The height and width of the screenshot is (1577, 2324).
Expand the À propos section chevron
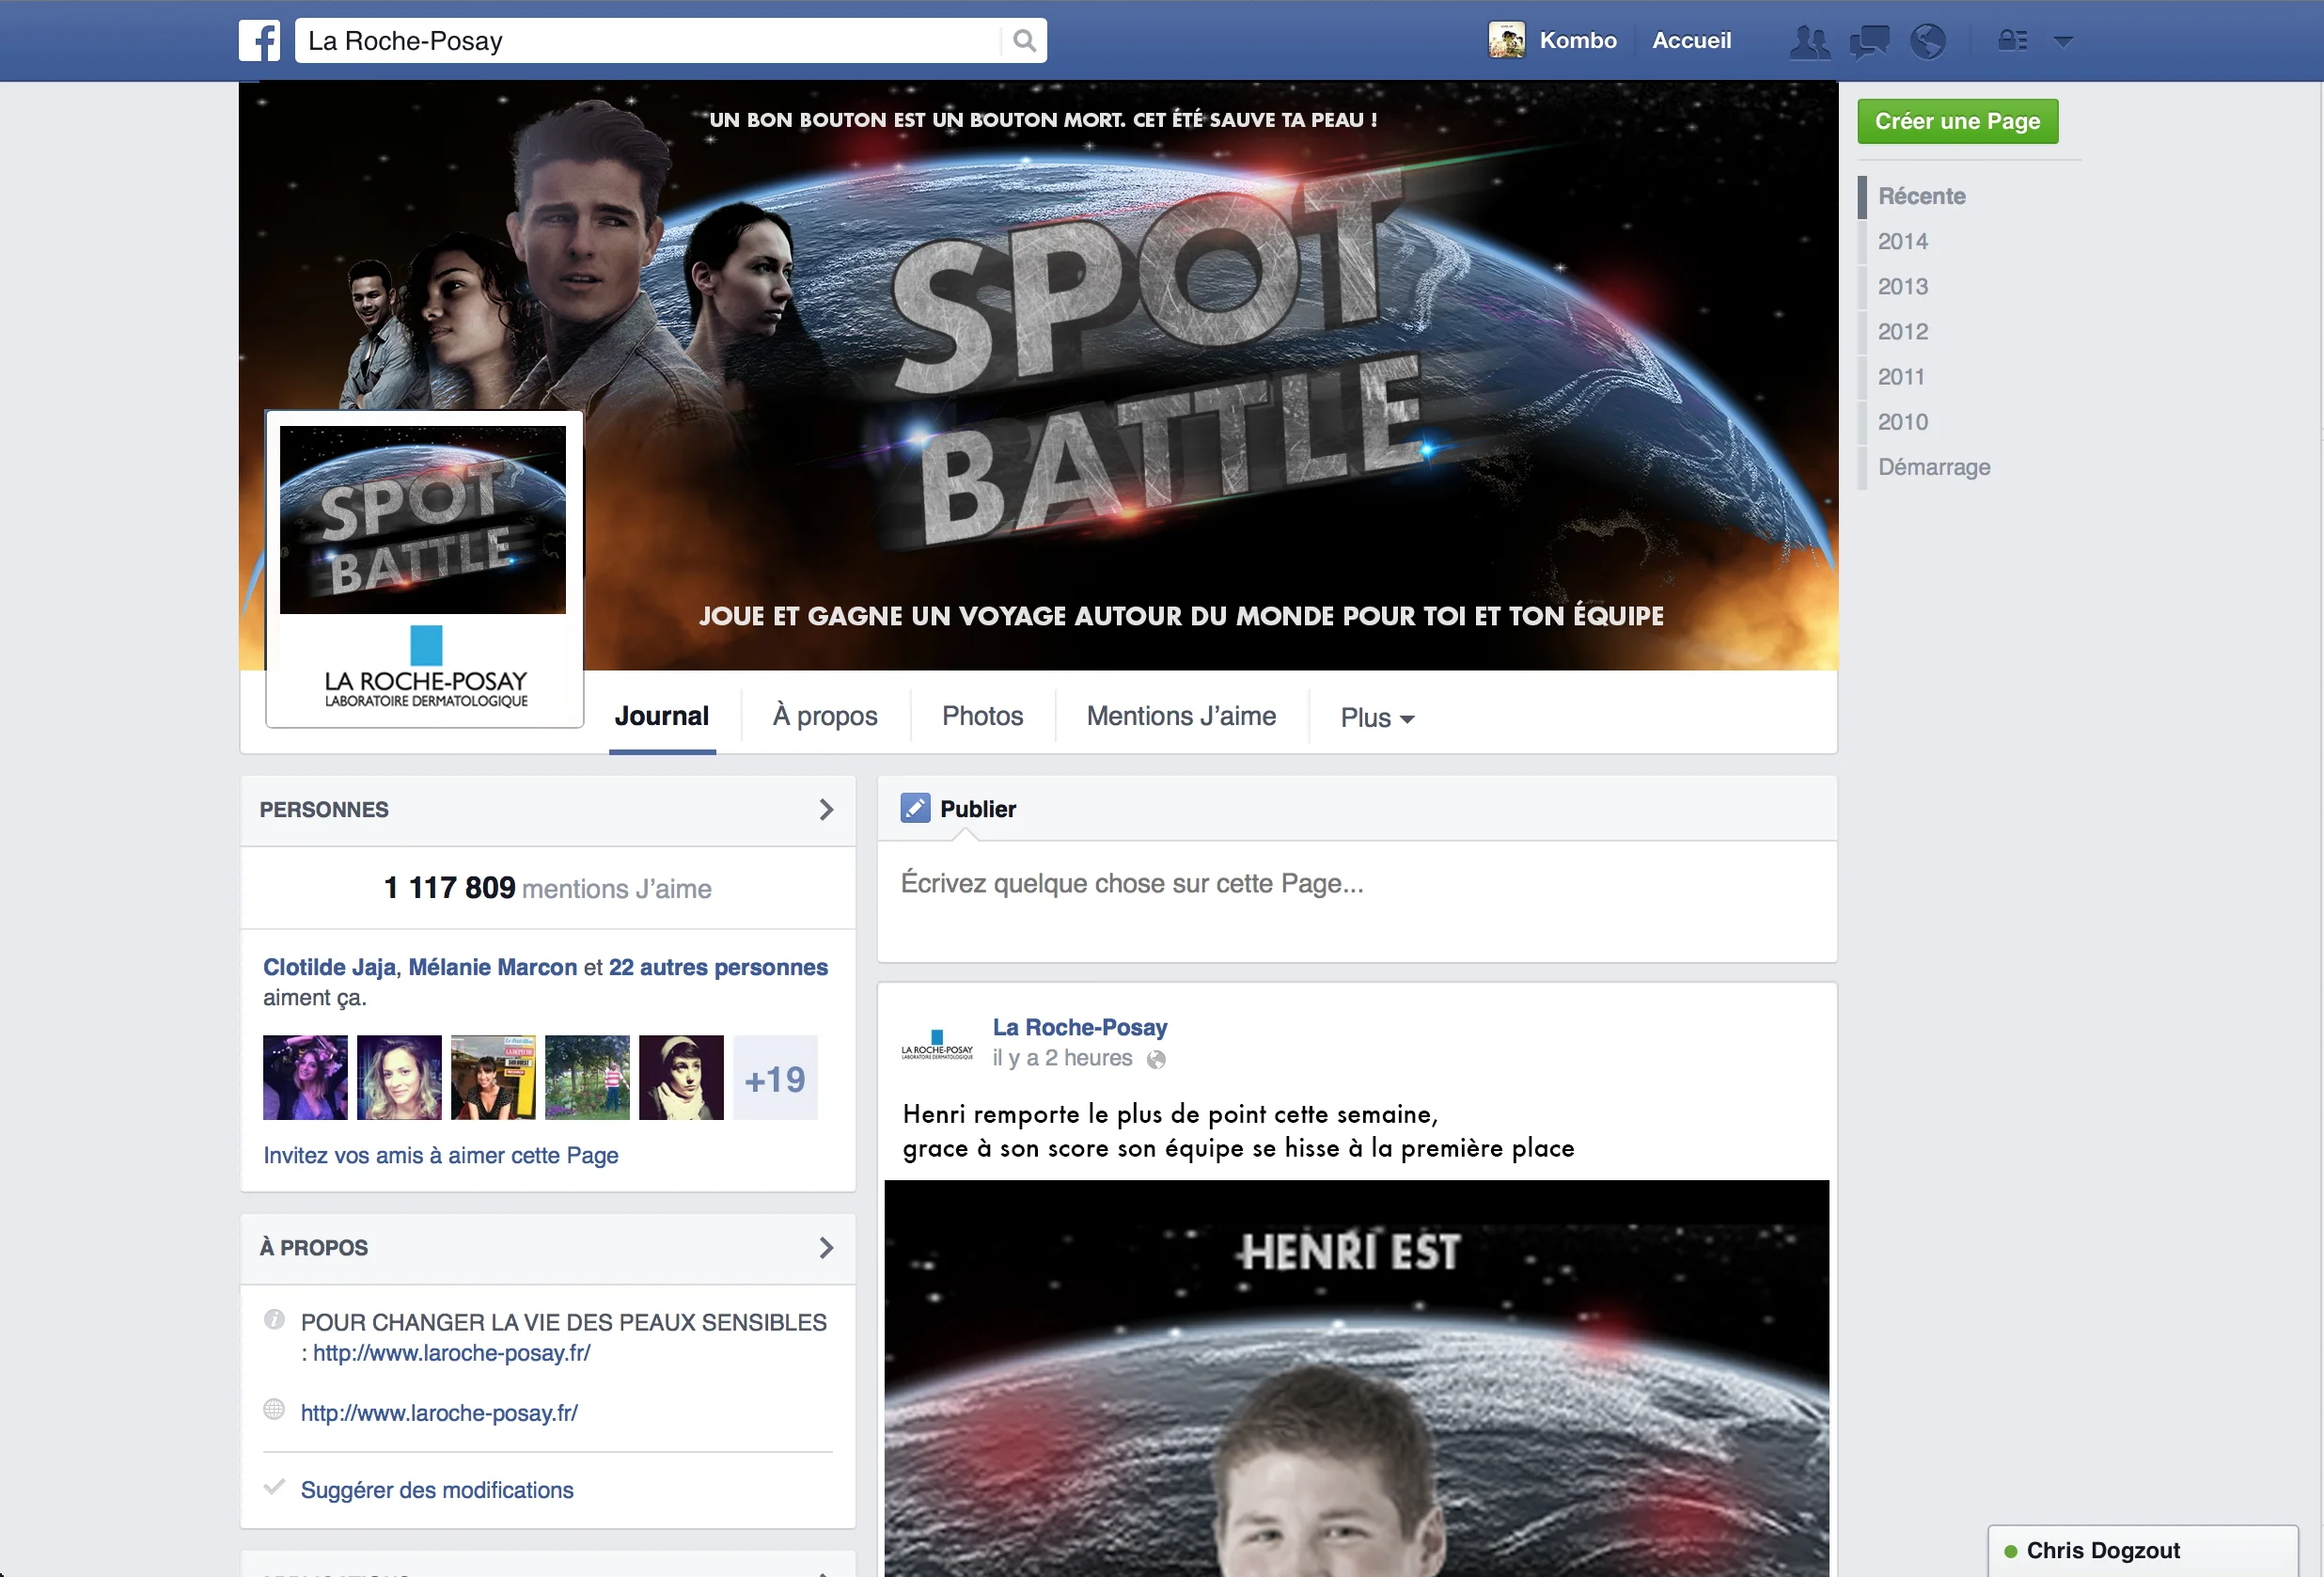click(x=826, y=1247)
